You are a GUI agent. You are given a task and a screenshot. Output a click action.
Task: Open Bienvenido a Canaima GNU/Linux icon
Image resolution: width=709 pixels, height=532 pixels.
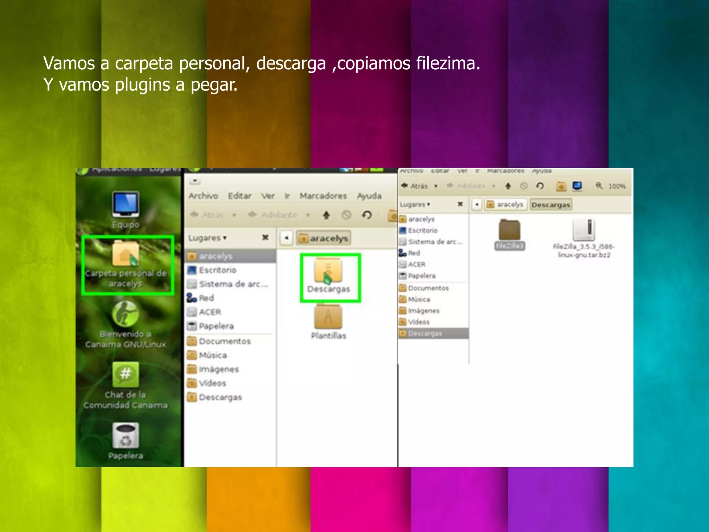(126, 325)
